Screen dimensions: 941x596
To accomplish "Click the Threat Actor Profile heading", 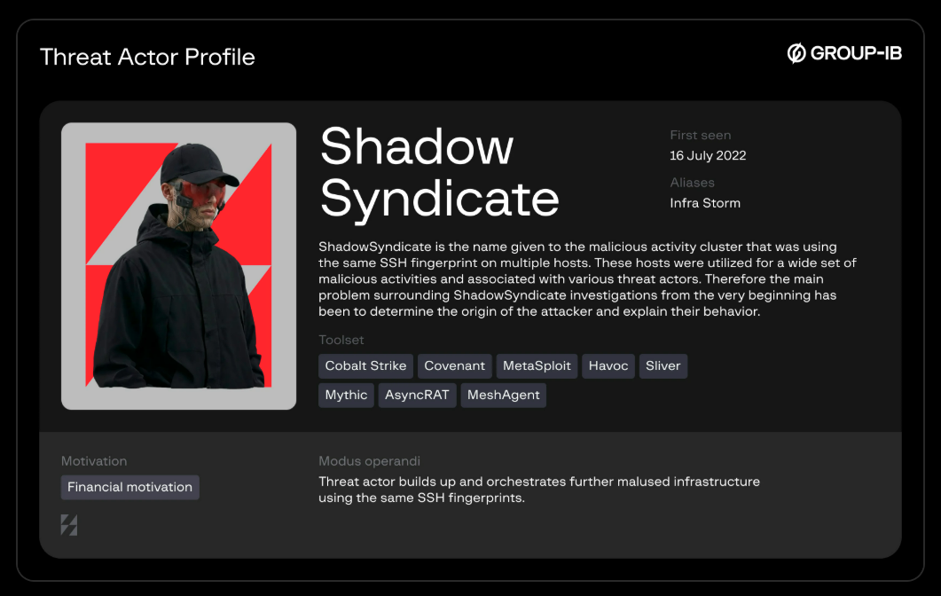I will pyautogui.click(x=147, y=58).
